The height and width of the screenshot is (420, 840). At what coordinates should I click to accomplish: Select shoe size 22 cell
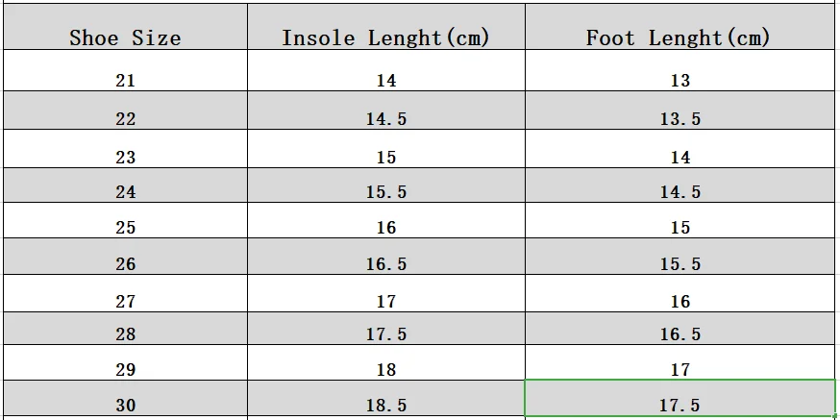125,119
